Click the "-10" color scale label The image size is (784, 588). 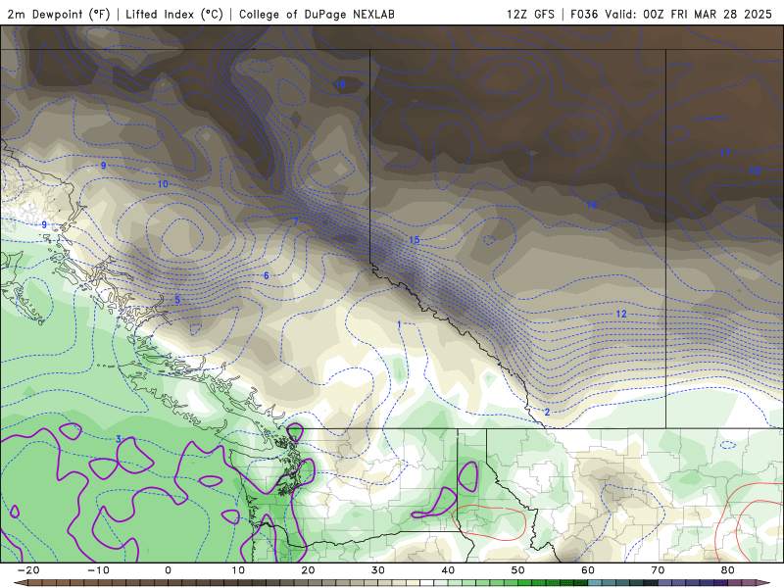[98, 570]
